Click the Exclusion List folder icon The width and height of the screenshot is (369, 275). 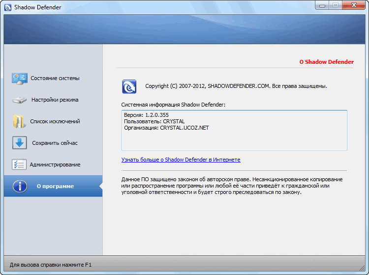pyautogui.click(x=19, y=121)
